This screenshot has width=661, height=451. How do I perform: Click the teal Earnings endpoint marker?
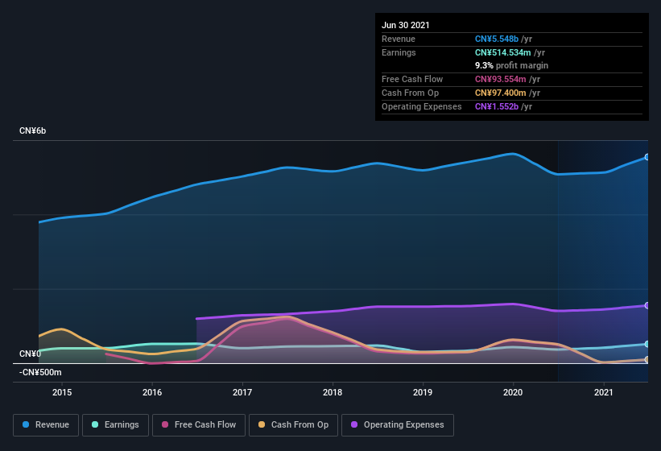[x=647, y=344]
